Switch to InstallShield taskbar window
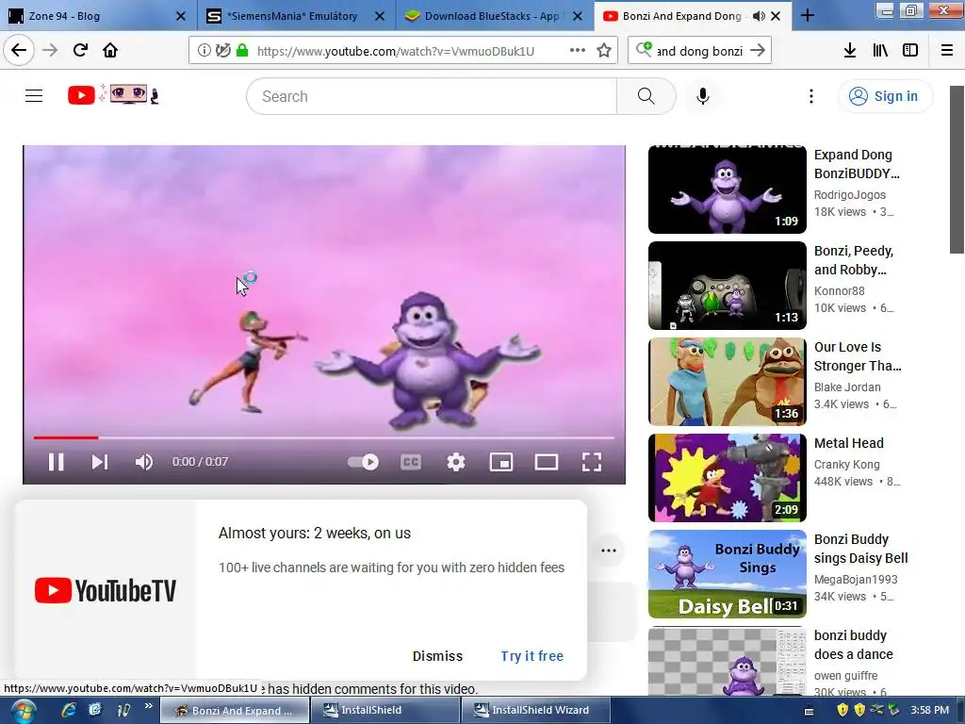 click(385, 710)
